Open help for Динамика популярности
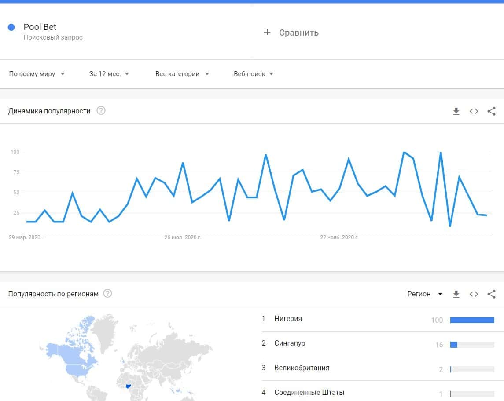Viewport: 504px width, 401px height. coord(101,111)
